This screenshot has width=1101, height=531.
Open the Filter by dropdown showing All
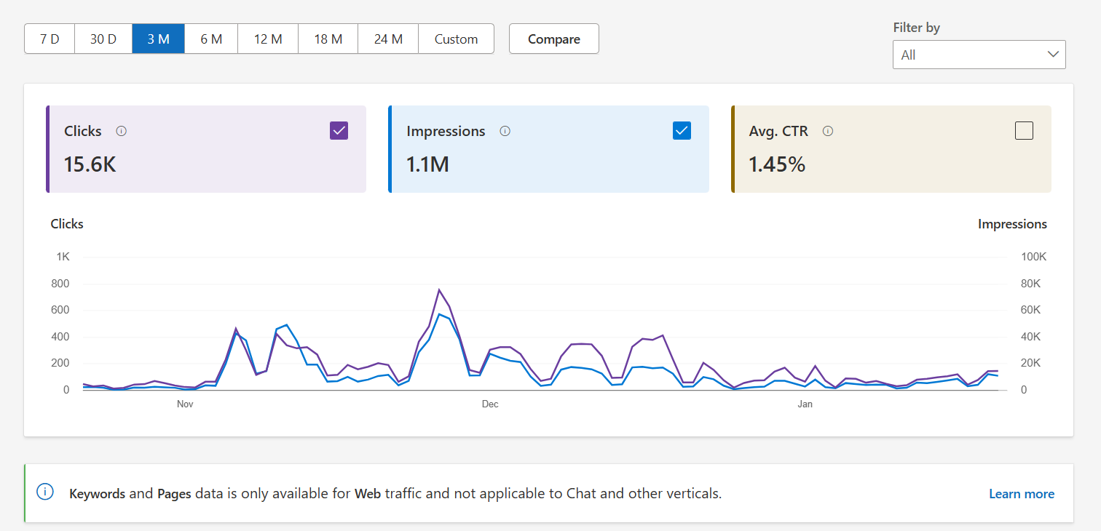point(979,54)
